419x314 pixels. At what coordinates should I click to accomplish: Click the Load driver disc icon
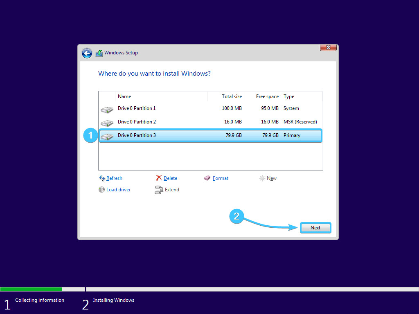(102, 190)
